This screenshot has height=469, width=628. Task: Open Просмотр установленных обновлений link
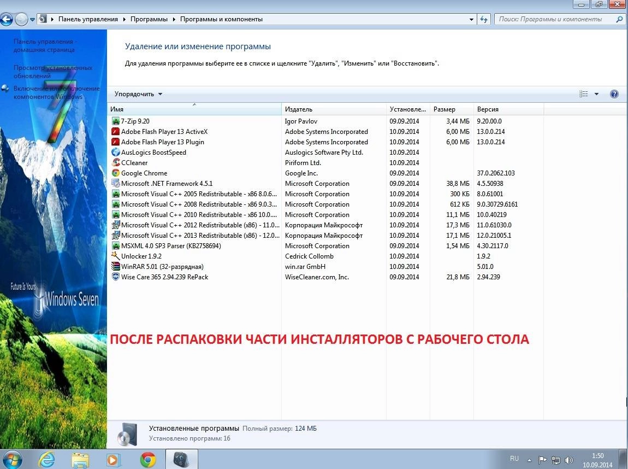click(x=53, y=72)
